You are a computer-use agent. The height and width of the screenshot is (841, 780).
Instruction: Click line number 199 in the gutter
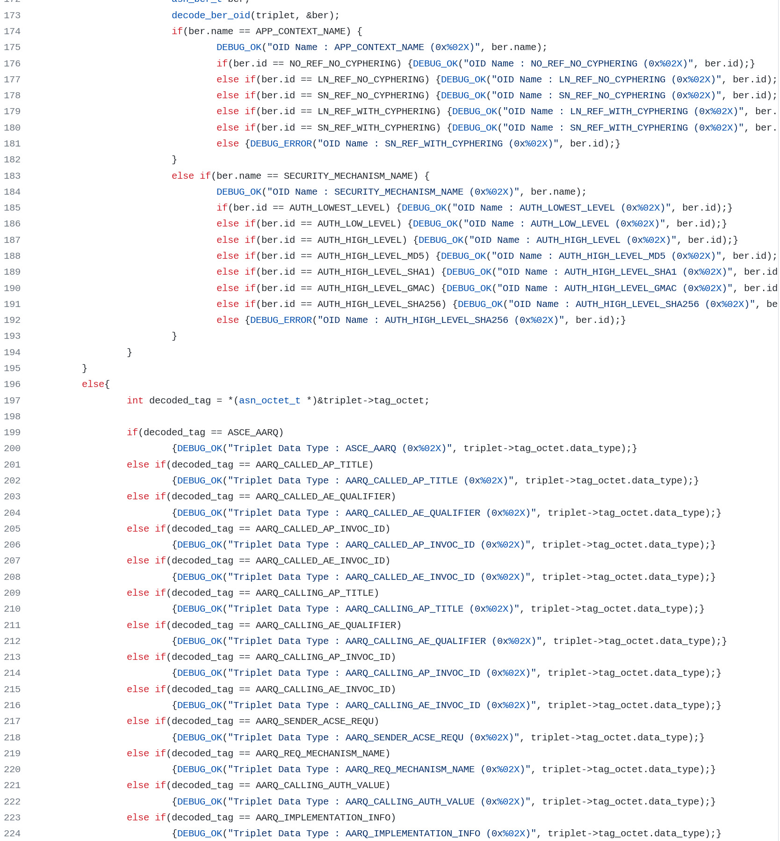pyautogui.click(x=12, y=432)
